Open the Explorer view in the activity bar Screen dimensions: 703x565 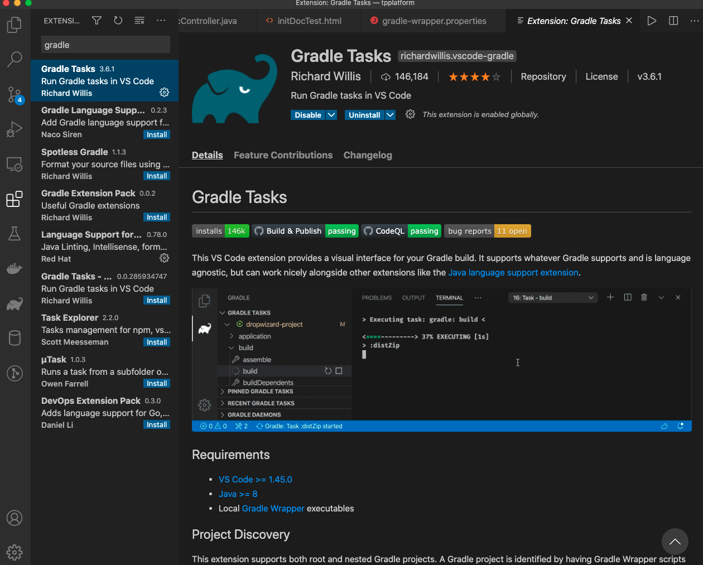pyautogui.click(x=15, y=25)
